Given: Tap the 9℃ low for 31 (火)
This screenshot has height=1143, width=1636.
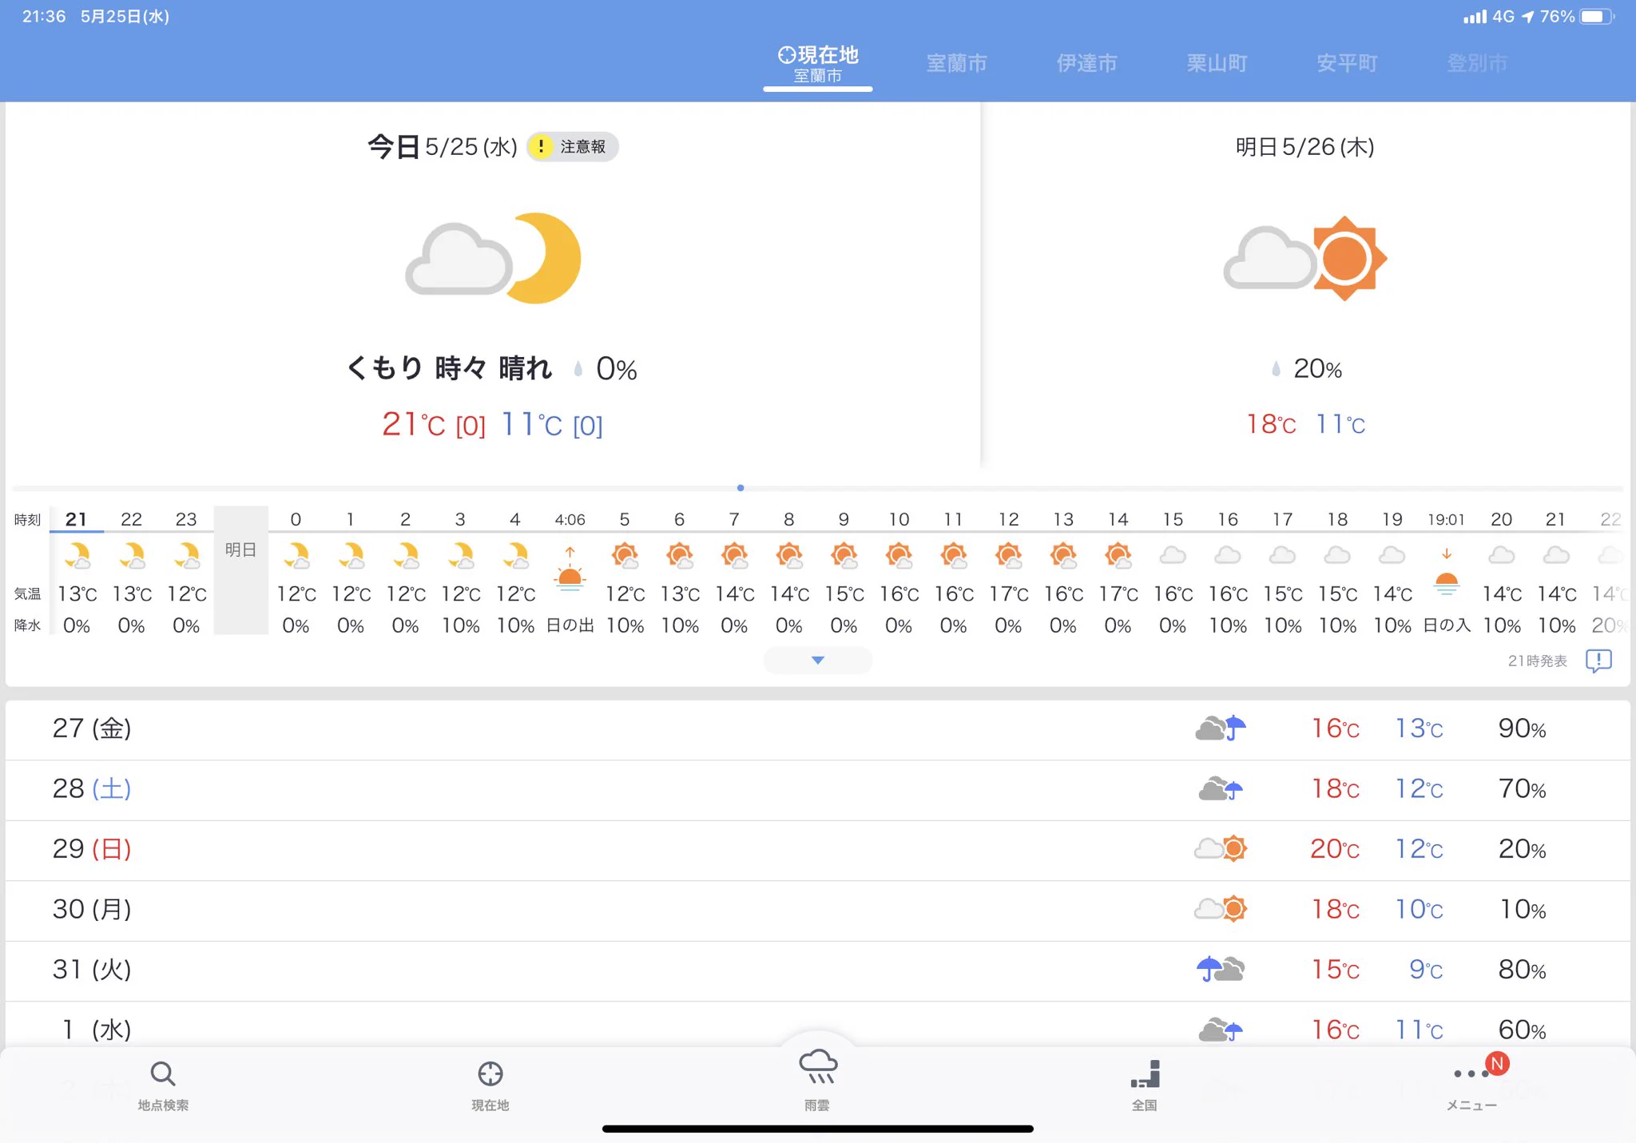Looking at the screenshot, I should pos(1426,969).
